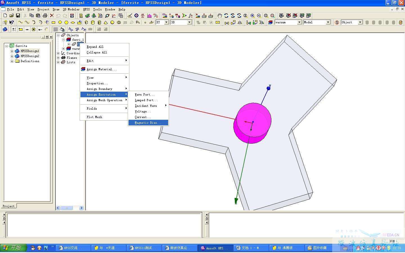
Task: Switch to the Project tab
Action: point(8,206)
